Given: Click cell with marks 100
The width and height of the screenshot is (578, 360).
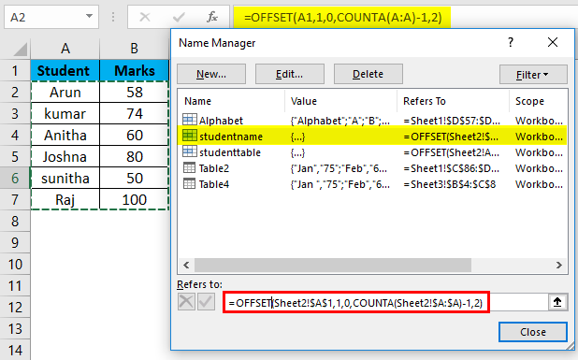Looking at the screenshot, I should click(x=134, y=200).
